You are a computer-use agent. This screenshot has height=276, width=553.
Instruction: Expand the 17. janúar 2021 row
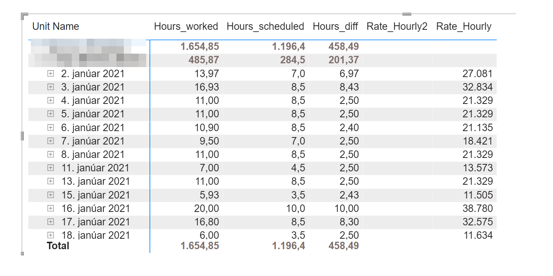pos(51,222)
